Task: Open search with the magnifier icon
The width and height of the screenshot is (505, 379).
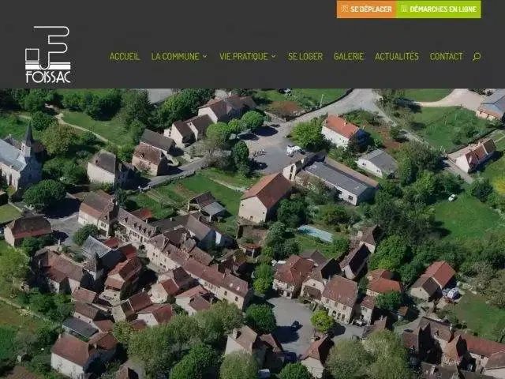Action: point(477,56)
